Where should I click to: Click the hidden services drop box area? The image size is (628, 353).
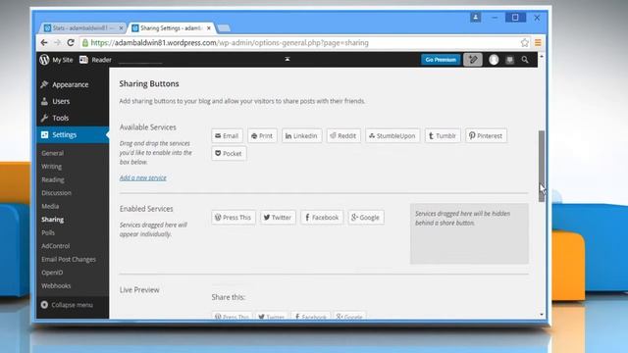tap(469, 233)
